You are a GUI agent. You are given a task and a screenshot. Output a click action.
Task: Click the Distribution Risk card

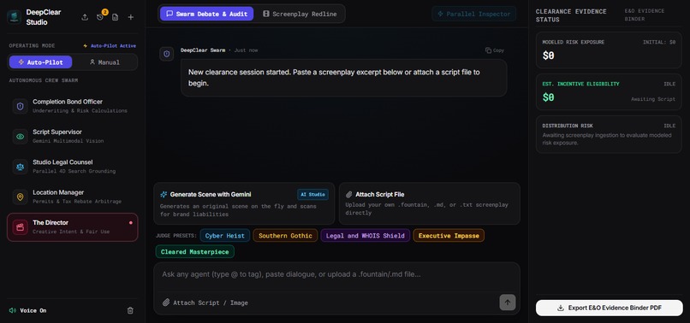pos(609,134)
